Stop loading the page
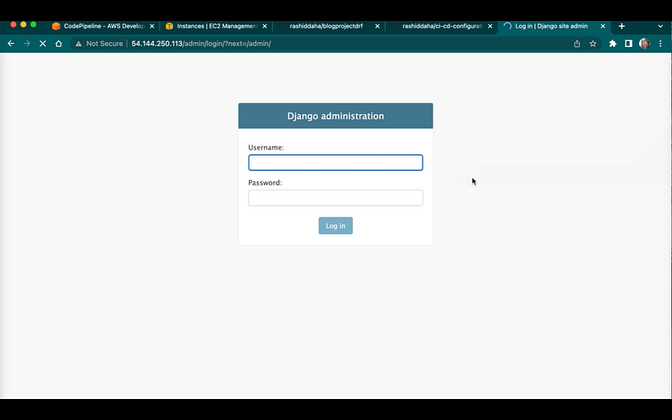 pyautogui.click(x=43, y=44)
